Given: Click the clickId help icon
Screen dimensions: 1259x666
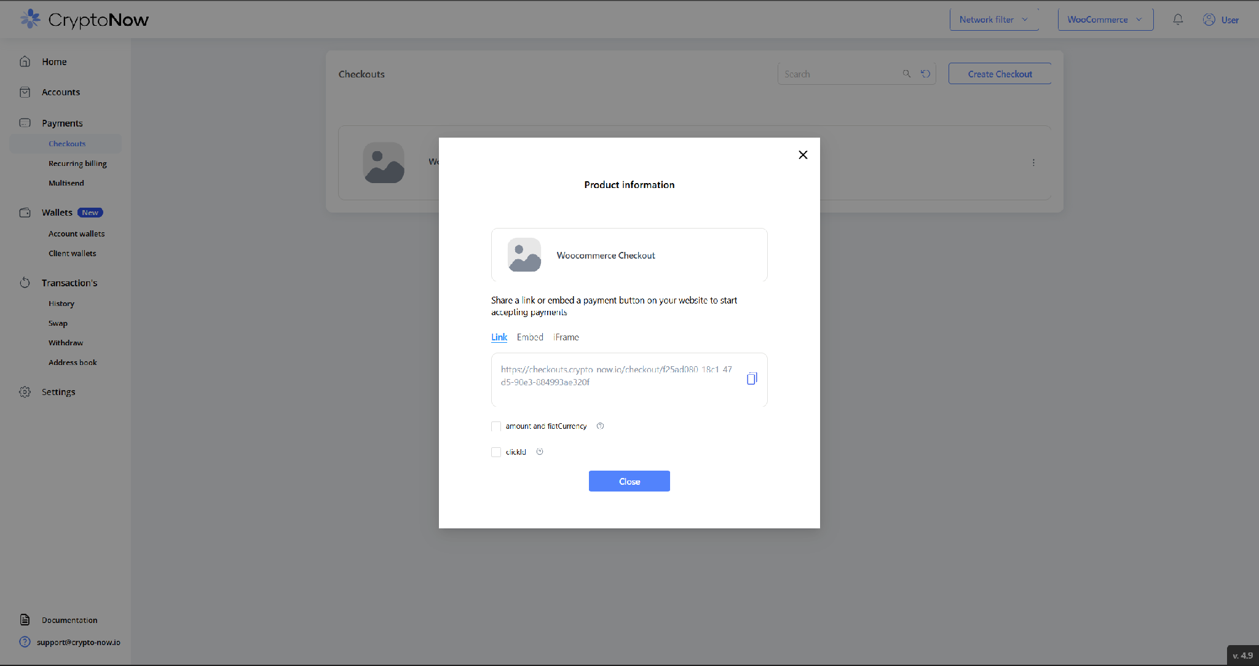Looking at the screenshot, I should [540, 452].
